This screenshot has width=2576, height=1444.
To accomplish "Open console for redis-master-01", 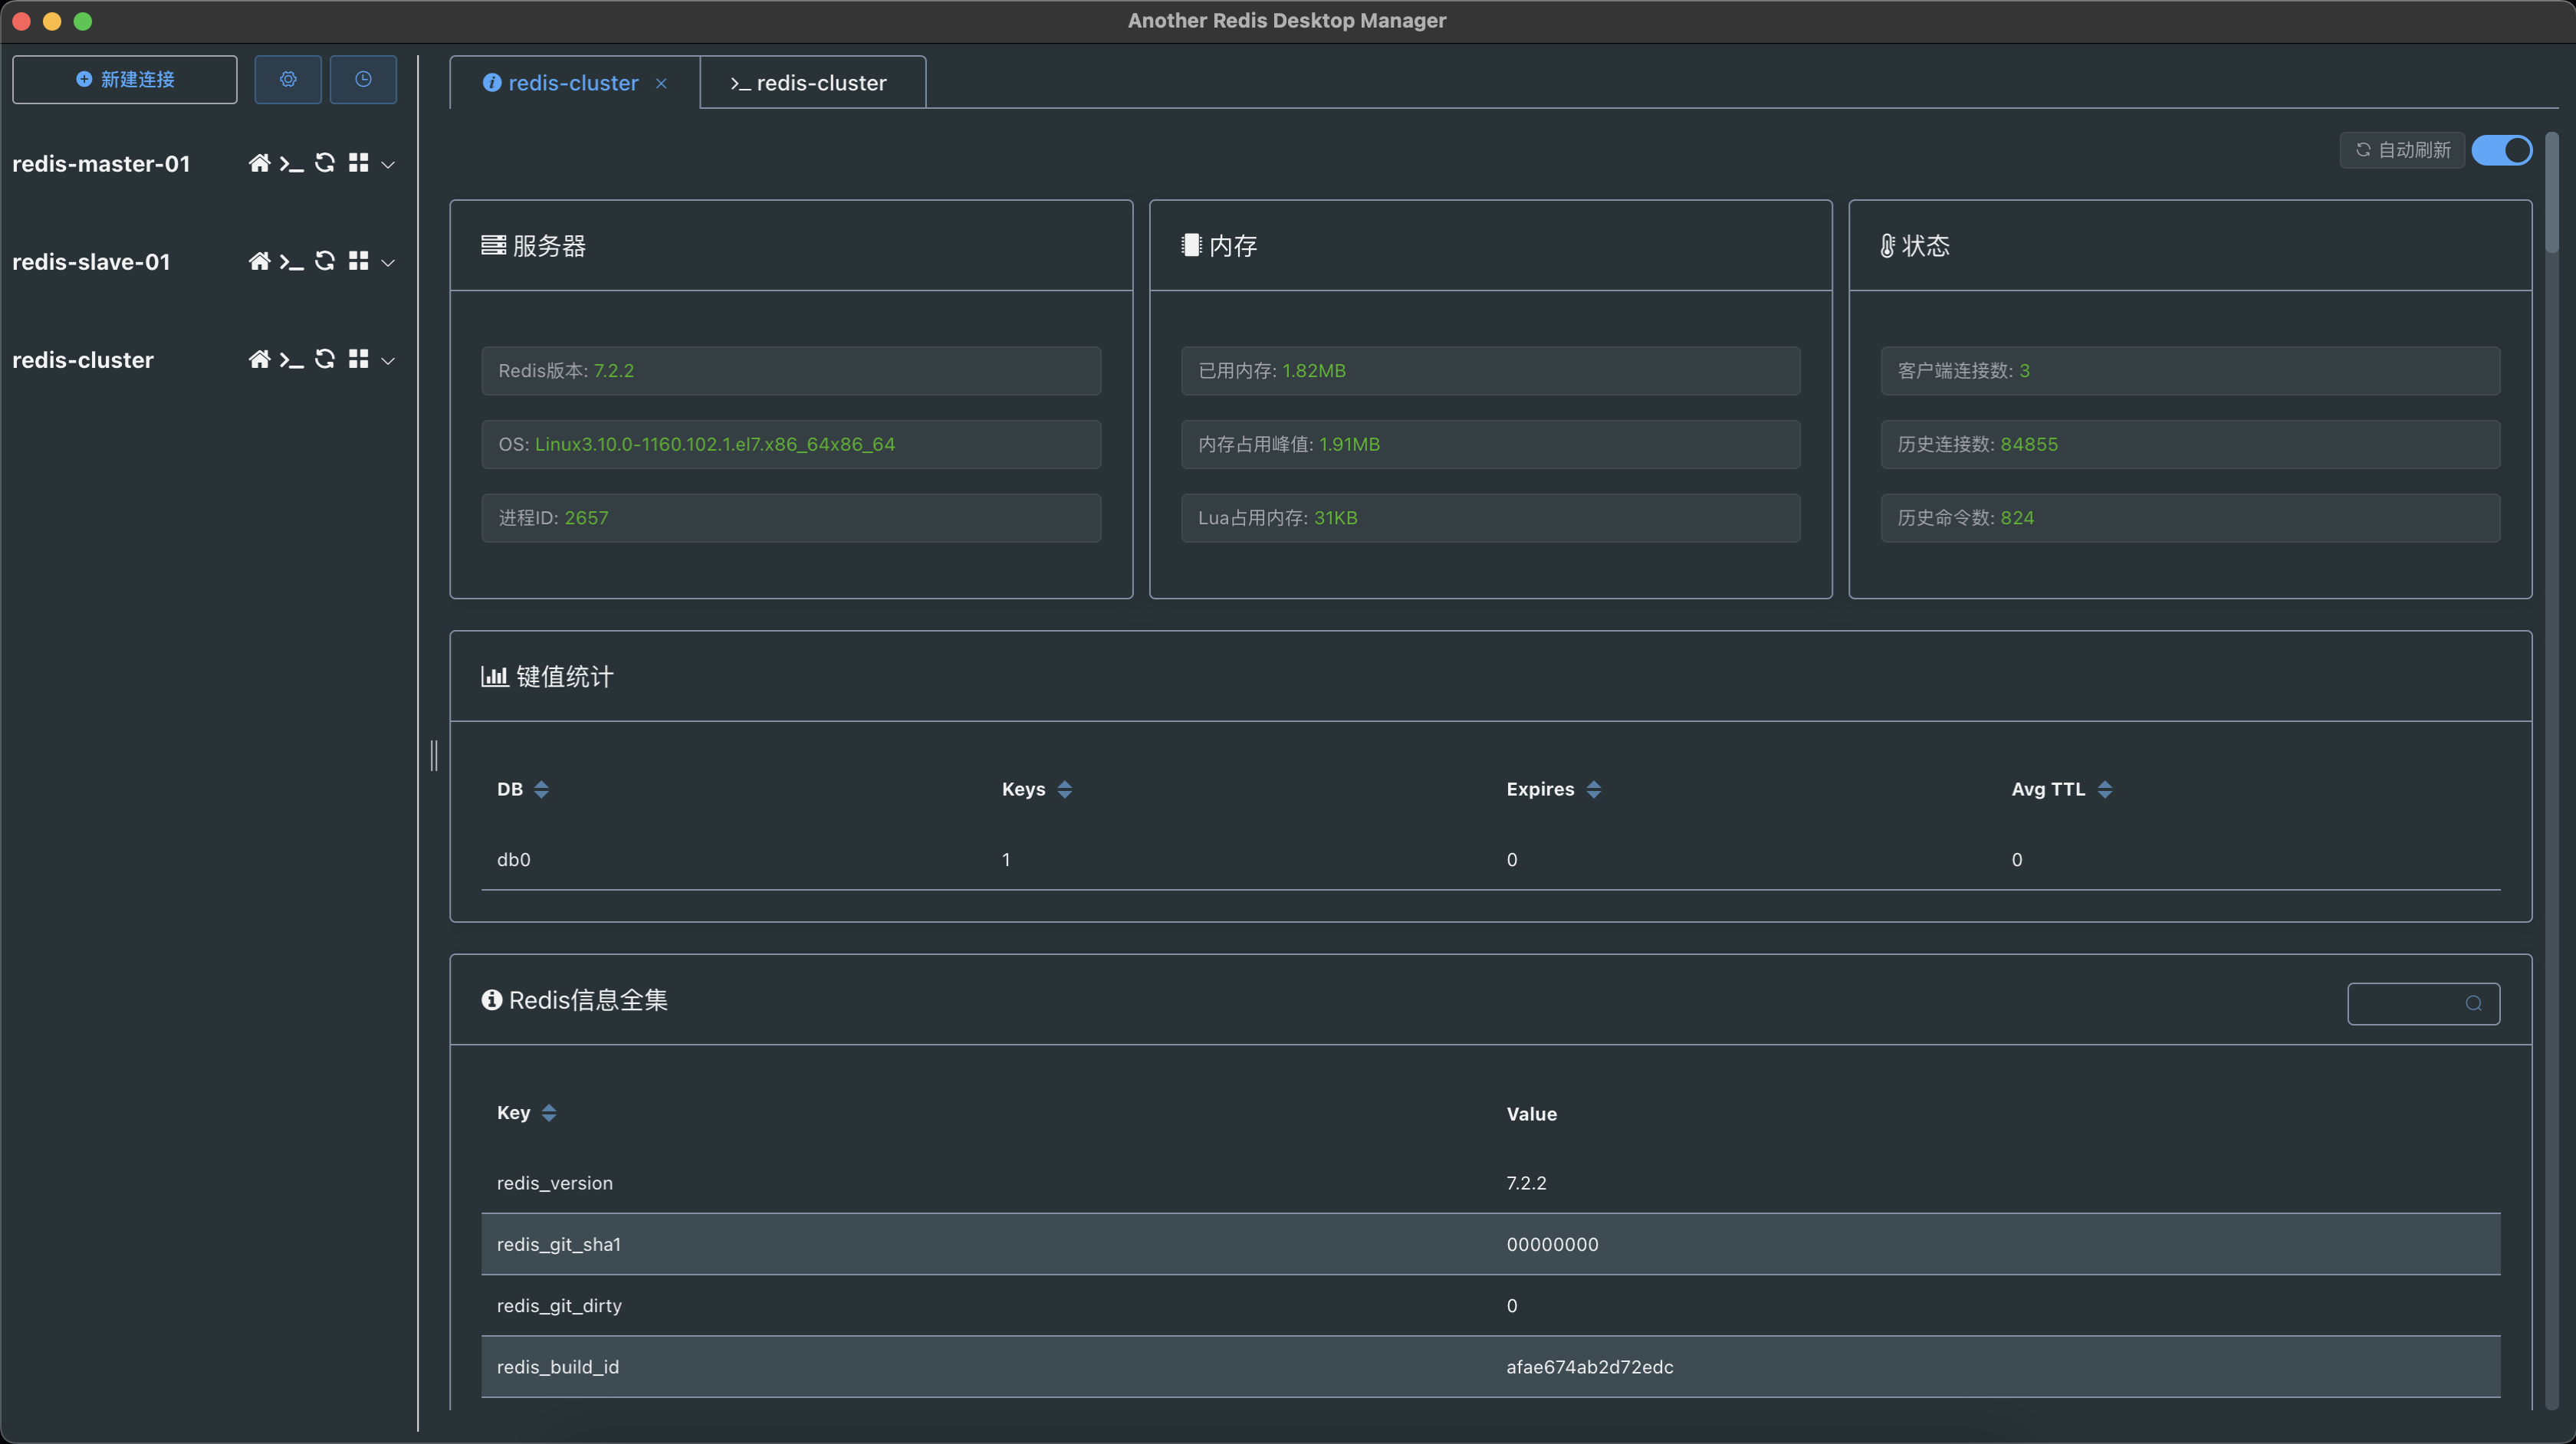I will point(291,163).
